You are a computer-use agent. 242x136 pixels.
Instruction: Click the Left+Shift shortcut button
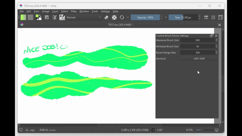pyautogui.click(x=199, y=59)
